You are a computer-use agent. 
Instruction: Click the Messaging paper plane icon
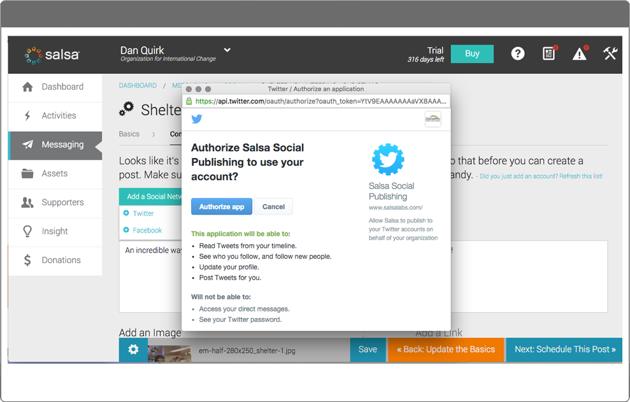(27, 145)
